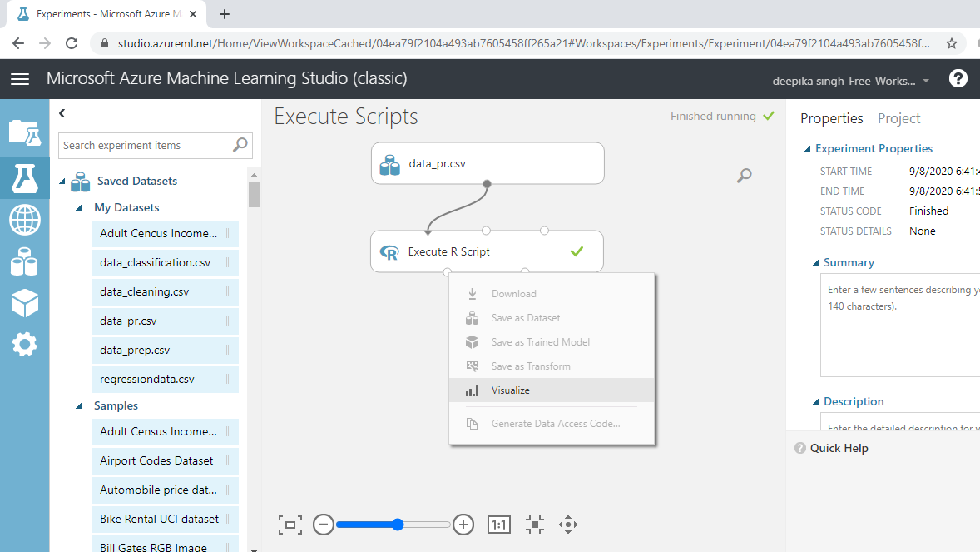Open the Trained Models cube icon
Screen dimensions: 980x552
25,304
